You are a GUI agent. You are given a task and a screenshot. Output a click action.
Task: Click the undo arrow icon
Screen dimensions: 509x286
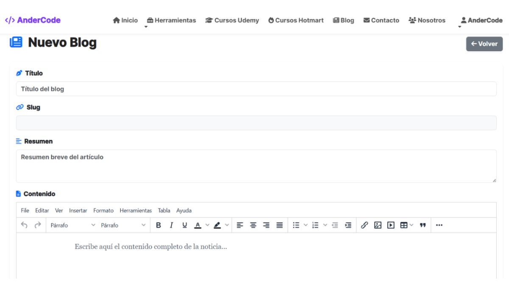[x=24, y=225]
